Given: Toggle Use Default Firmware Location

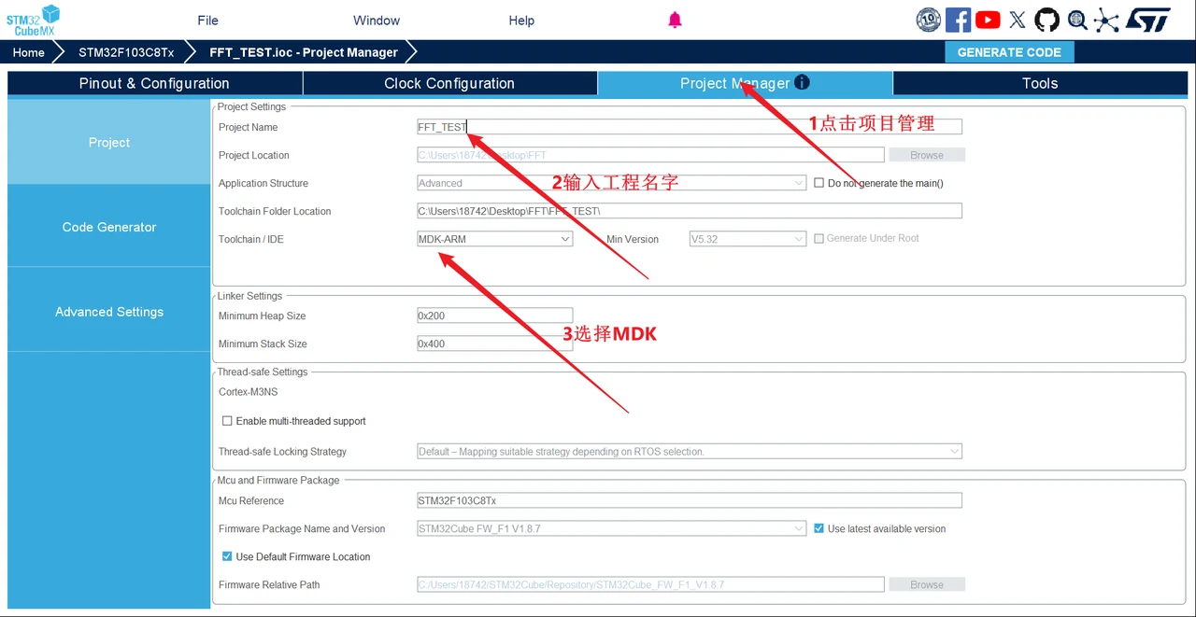Looking at the screenshot, I should 227,556.
